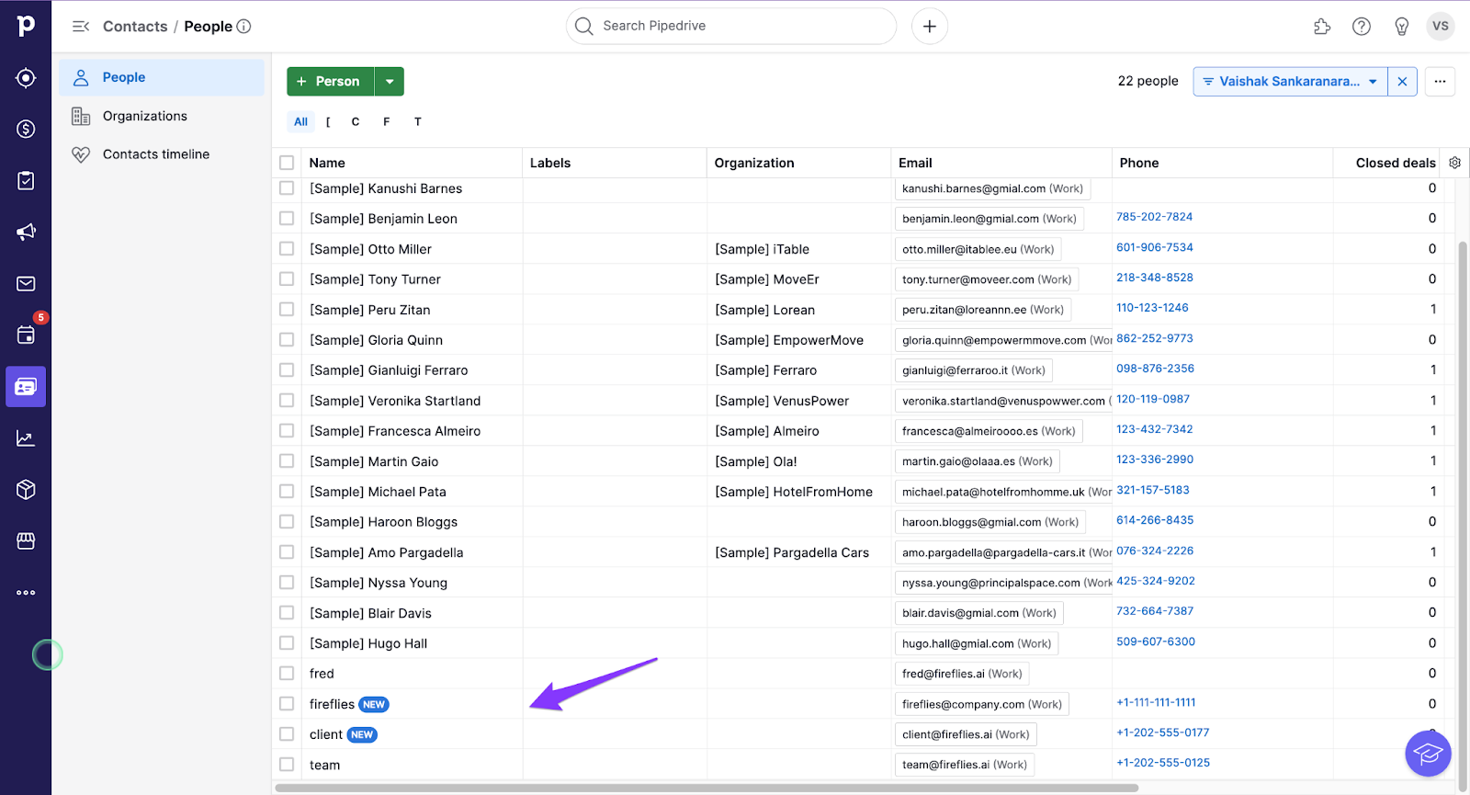Click email hugo.hall@gmial.com
The image size is (1470, 795).
click(977, 643)
